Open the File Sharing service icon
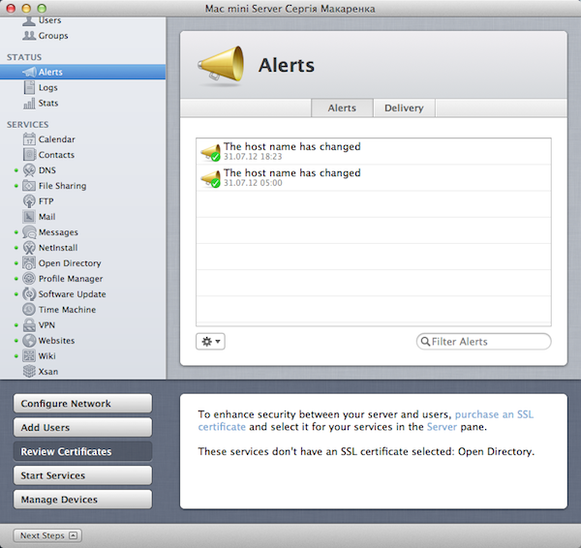This screenshot has width=581, height=548. tap(29, 186)
